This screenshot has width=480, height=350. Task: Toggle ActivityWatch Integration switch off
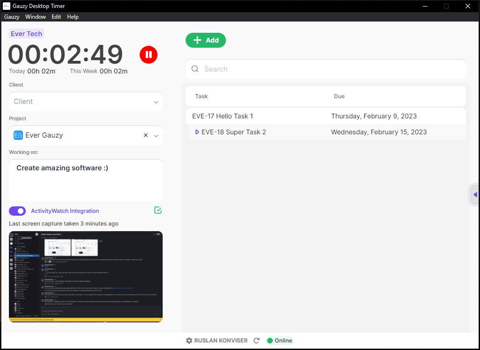(17, 211)
